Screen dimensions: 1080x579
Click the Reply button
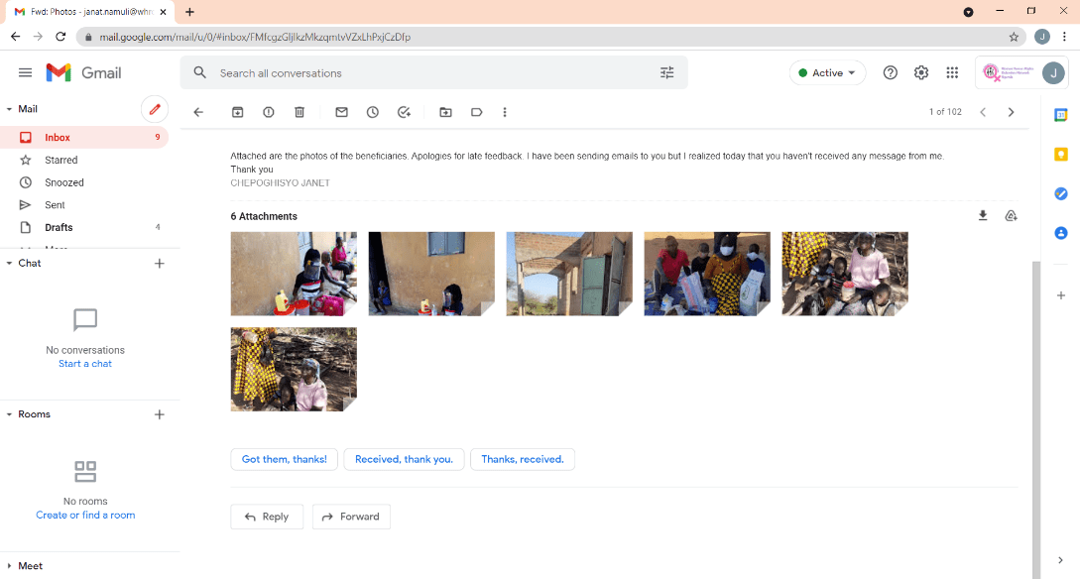pyautogui.click(x=267, y=517)
